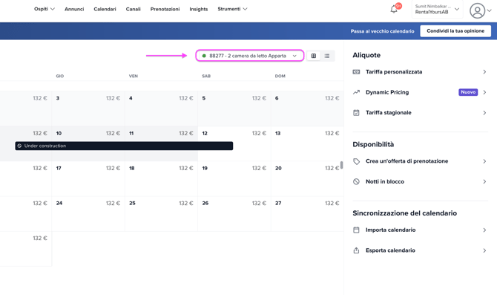The width and height of the screenshot is (497, 295).
Task: Expand the Ospiti menu
Action: click(x=45, y=9)
